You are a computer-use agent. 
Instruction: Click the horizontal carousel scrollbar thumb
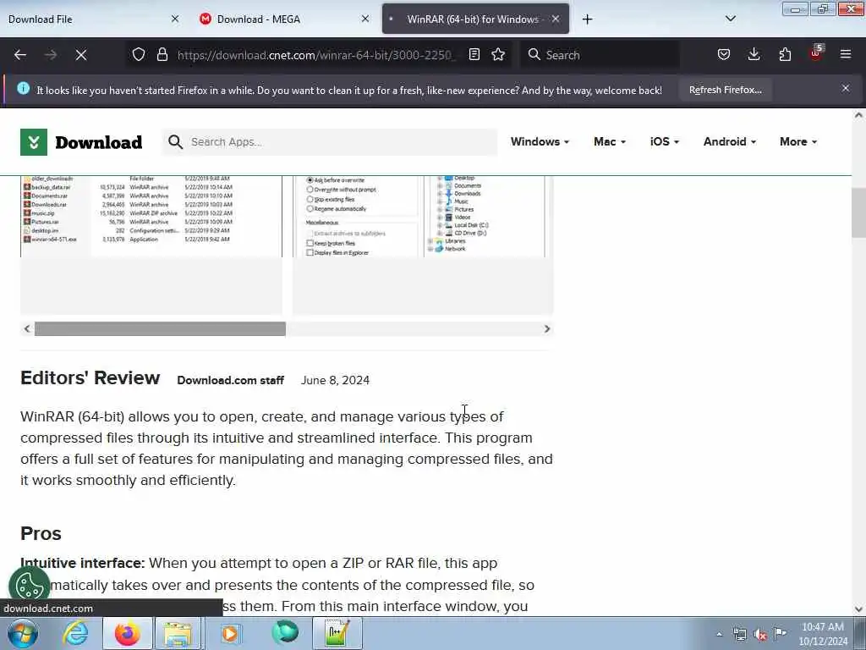click(x=160, y=329)
